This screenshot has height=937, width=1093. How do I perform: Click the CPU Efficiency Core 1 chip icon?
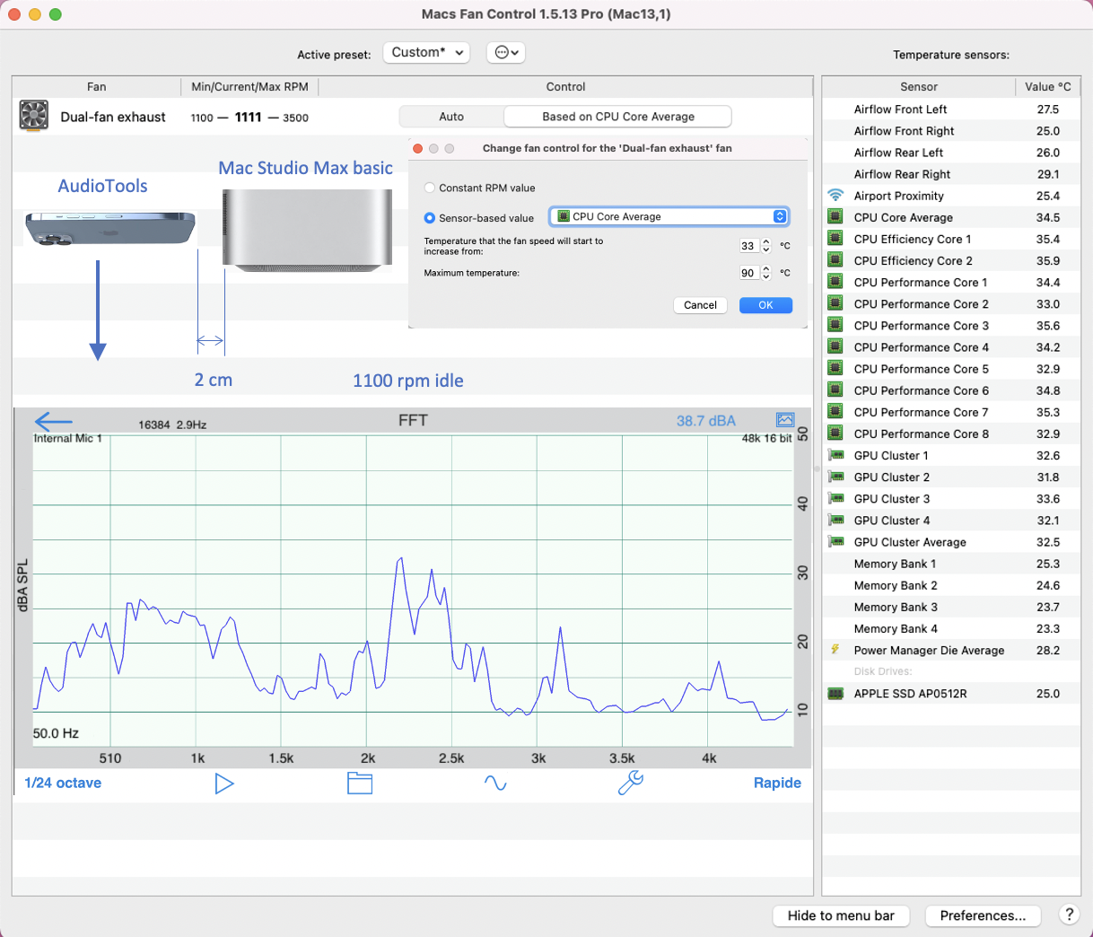point(835,238)
